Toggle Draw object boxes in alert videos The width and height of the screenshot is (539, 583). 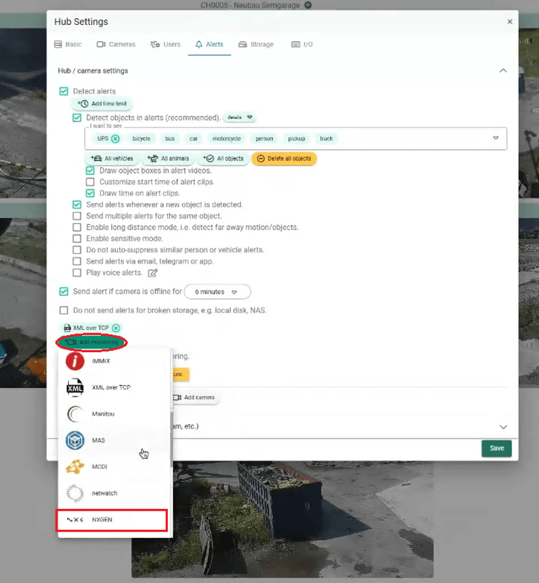[x=90, y=171]
